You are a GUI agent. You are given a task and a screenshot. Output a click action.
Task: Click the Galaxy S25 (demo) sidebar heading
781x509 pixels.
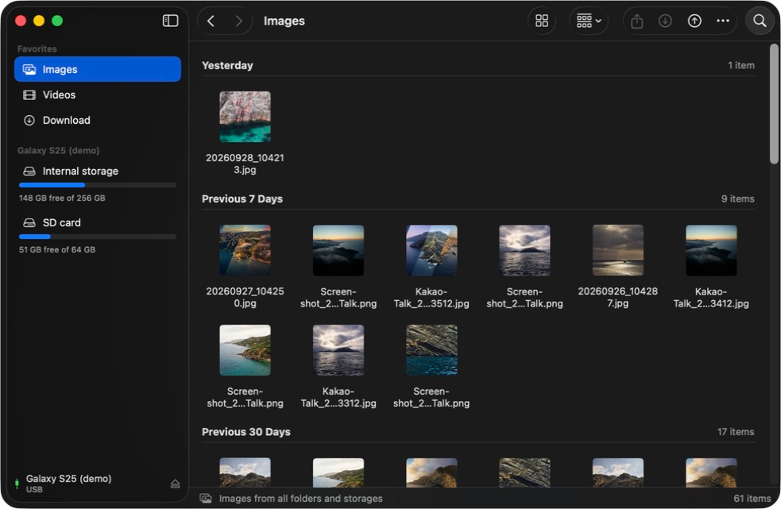click(x=58, y=150)
